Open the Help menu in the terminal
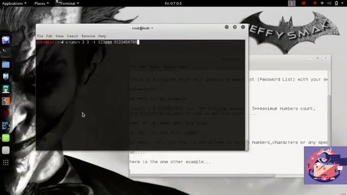 click(x=102, y=36)
